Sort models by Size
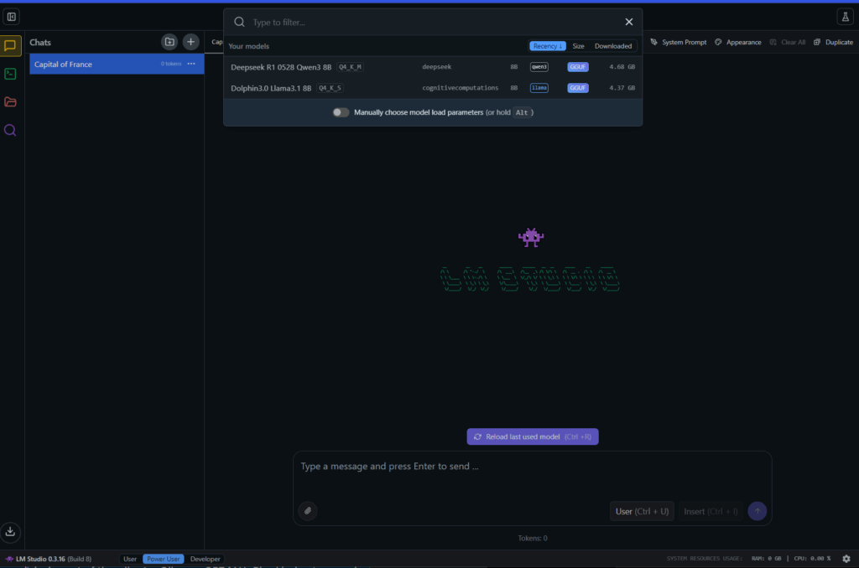 point(578,46)
